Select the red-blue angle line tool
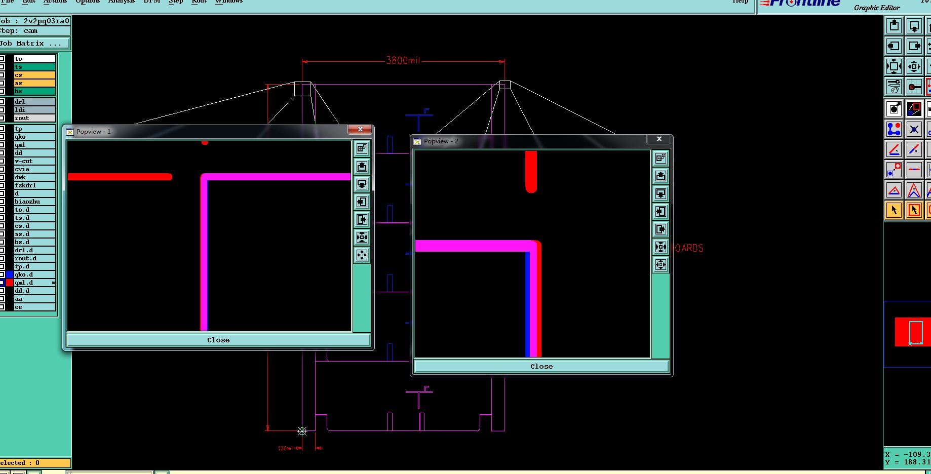The image size is (931, 474). [894, 149]
